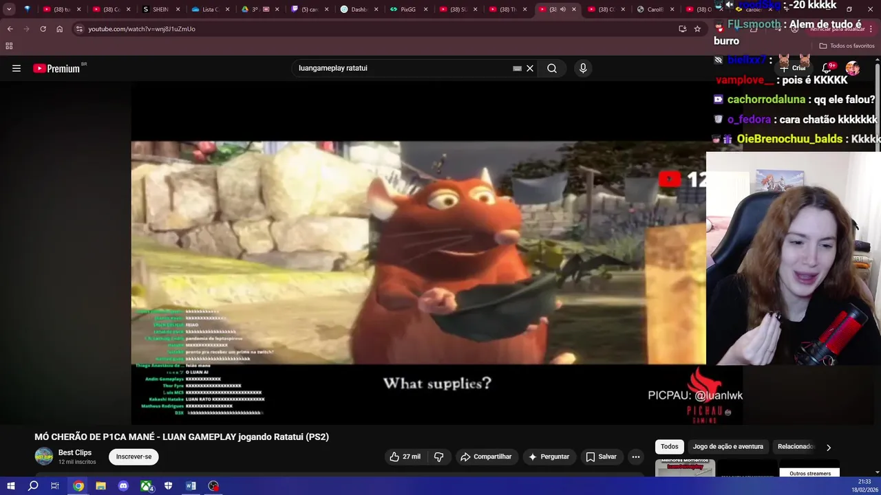Open the on-screen keyboard icon in search
This screenshot has height=495, width=881.
517,68
